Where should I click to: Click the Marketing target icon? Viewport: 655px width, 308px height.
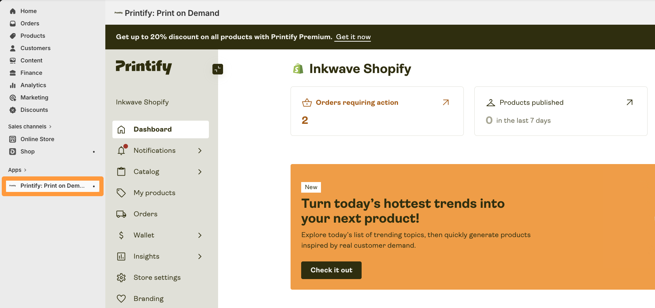[x=13, y=98]
